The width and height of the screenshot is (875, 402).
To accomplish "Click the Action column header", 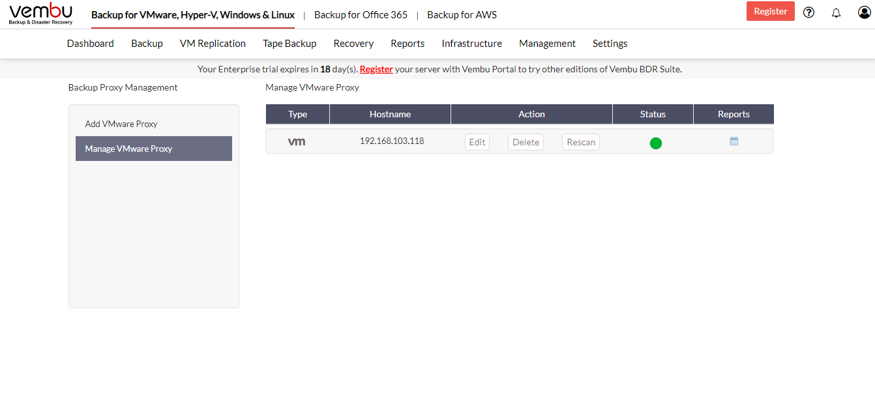I will pyautogui.click(x=531, y=114).
